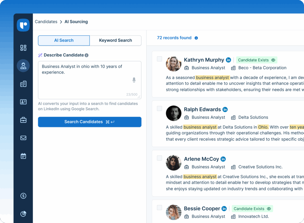Image resolution: width=304 pixels, height=223 pixels.
Task: Click the dollar billing icon in sidebar
Action: click(23, 196)
